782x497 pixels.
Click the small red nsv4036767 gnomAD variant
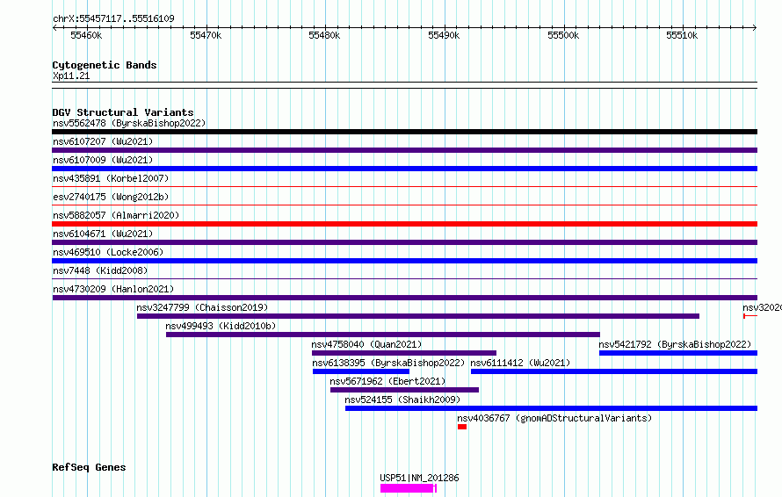(462, 427)
